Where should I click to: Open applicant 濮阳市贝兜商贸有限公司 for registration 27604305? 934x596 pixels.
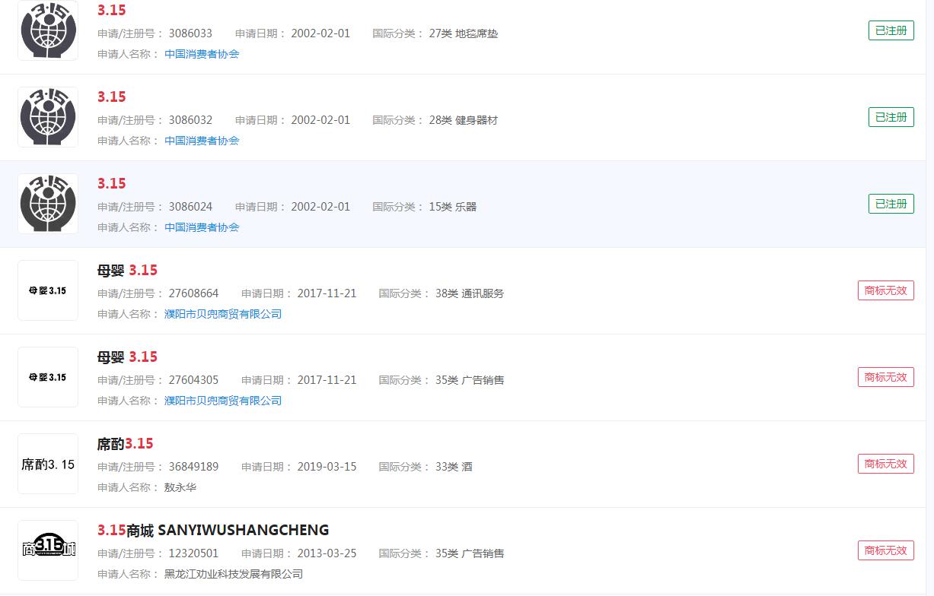pyautogui.click(x=223, y=401)
